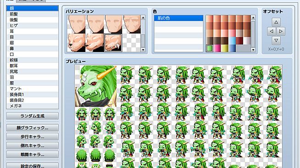Click the ランダム生成 button
This screenshot has height=168, width=300.
tap(32, 116)
